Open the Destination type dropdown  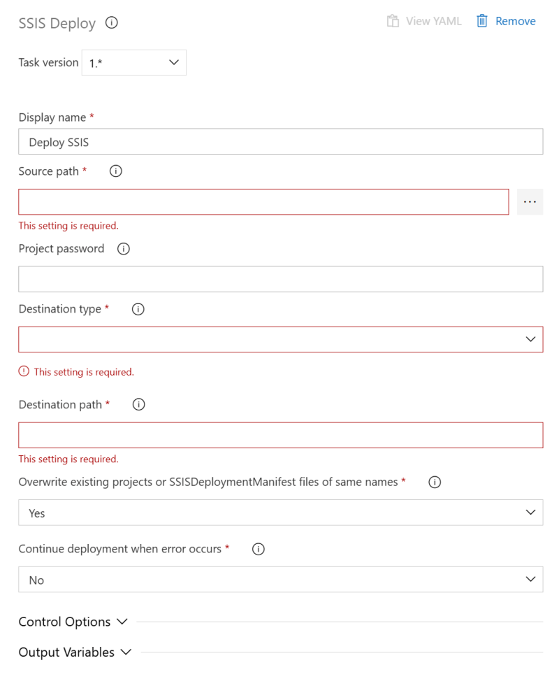[281, 339]
